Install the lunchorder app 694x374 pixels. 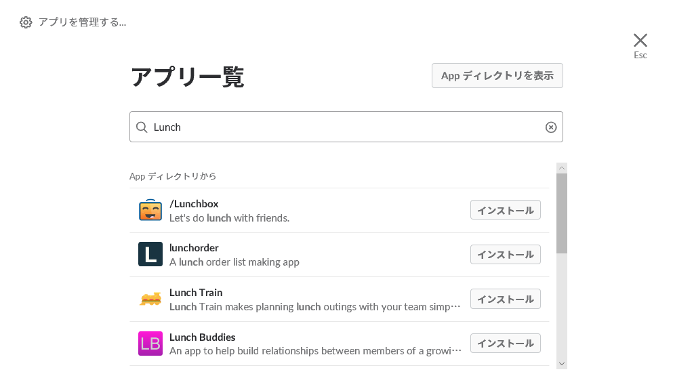click(x=505, y=255)
